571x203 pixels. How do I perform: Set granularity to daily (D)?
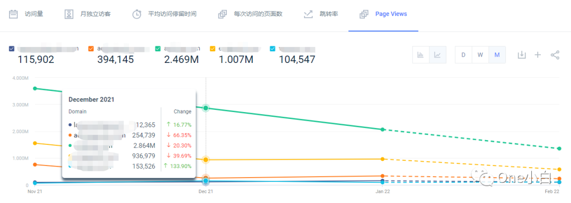[464, 55]
